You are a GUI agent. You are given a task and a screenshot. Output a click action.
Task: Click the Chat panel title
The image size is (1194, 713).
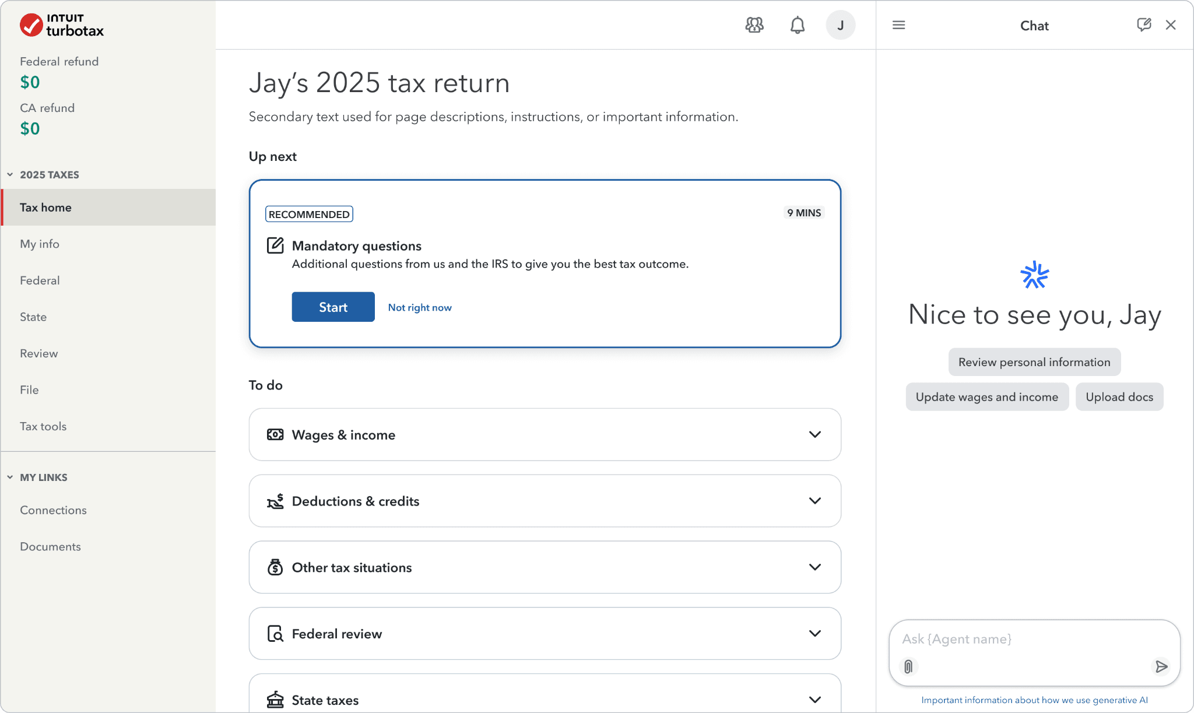[x=1034, y=26]
